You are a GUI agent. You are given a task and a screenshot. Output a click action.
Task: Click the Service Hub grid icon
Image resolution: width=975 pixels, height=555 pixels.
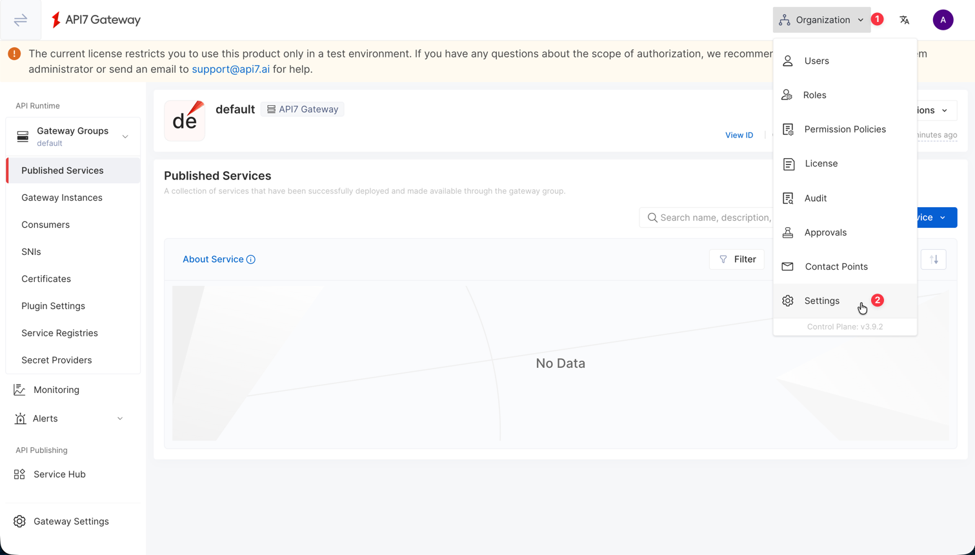(19, 474)
